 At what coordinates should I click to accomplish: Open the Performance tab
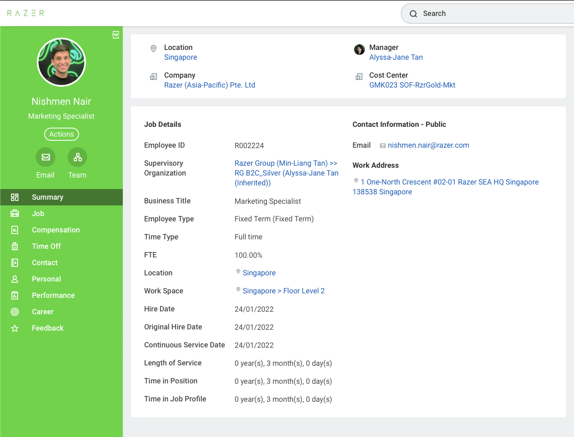pyautogui.click(x=61, y=295)
